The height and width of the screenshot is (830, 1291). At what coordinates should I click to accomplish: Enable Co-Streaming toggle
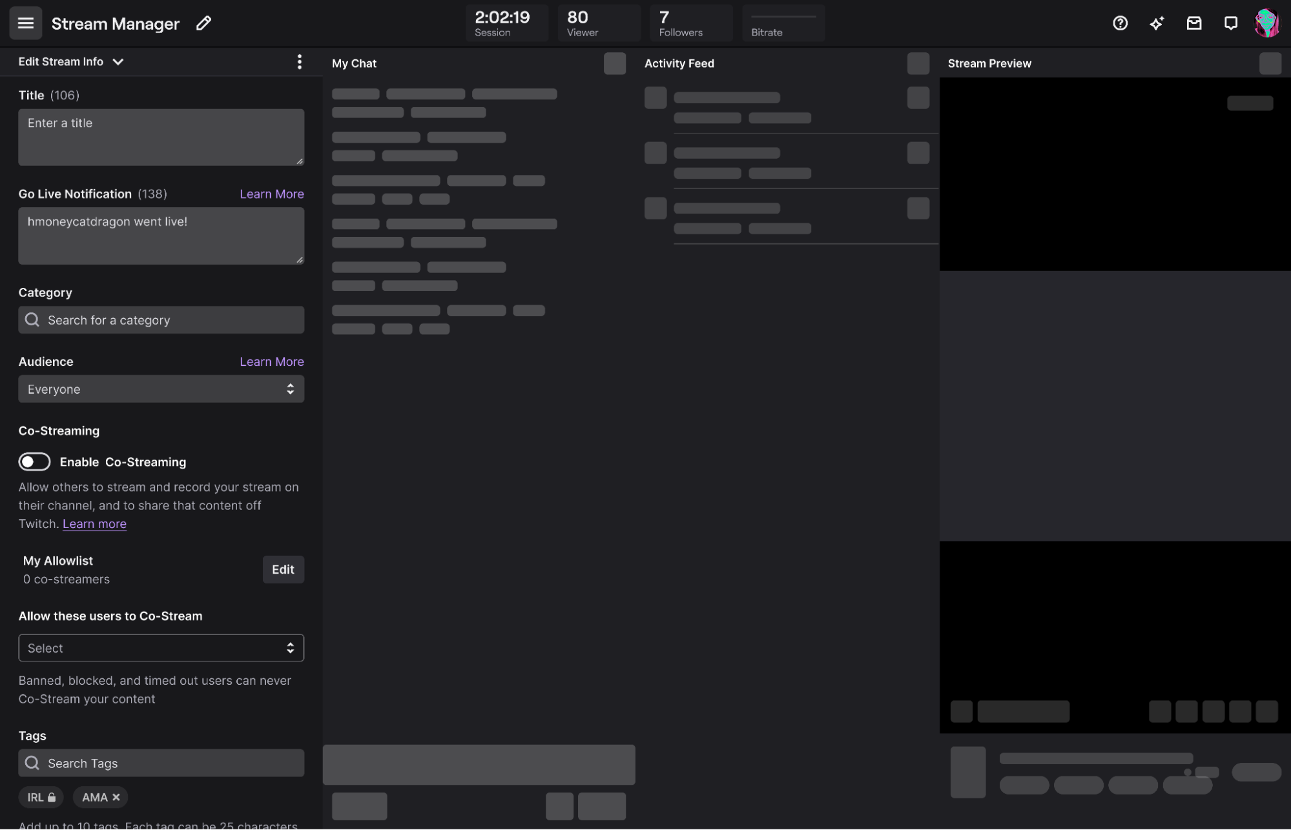pyautogui.click(x=34, y=461)
